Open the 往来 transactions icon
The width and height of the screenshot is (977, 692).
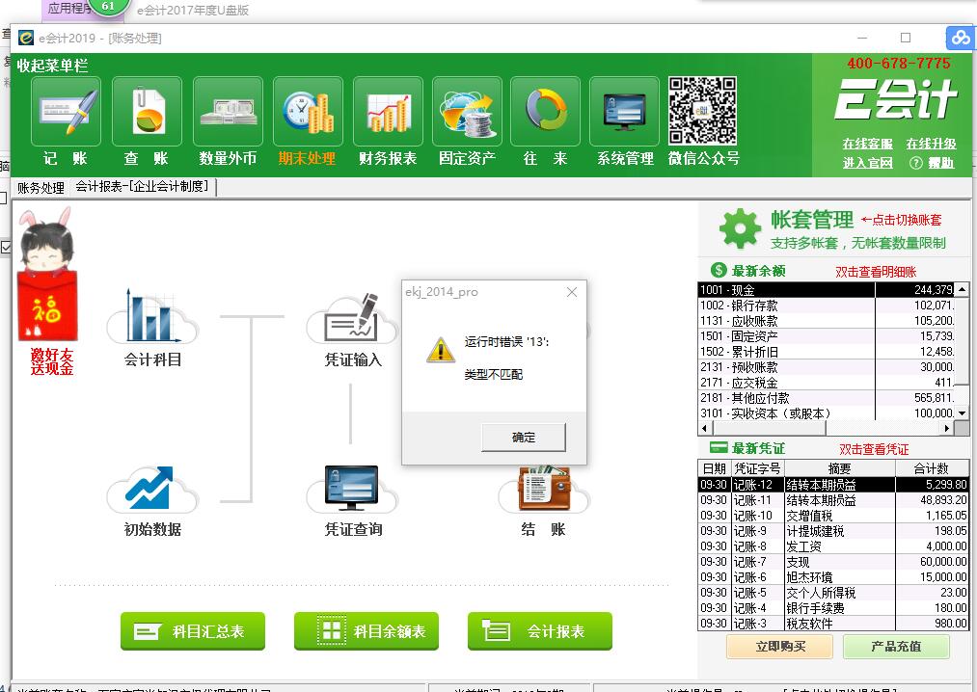coord(545,112)
